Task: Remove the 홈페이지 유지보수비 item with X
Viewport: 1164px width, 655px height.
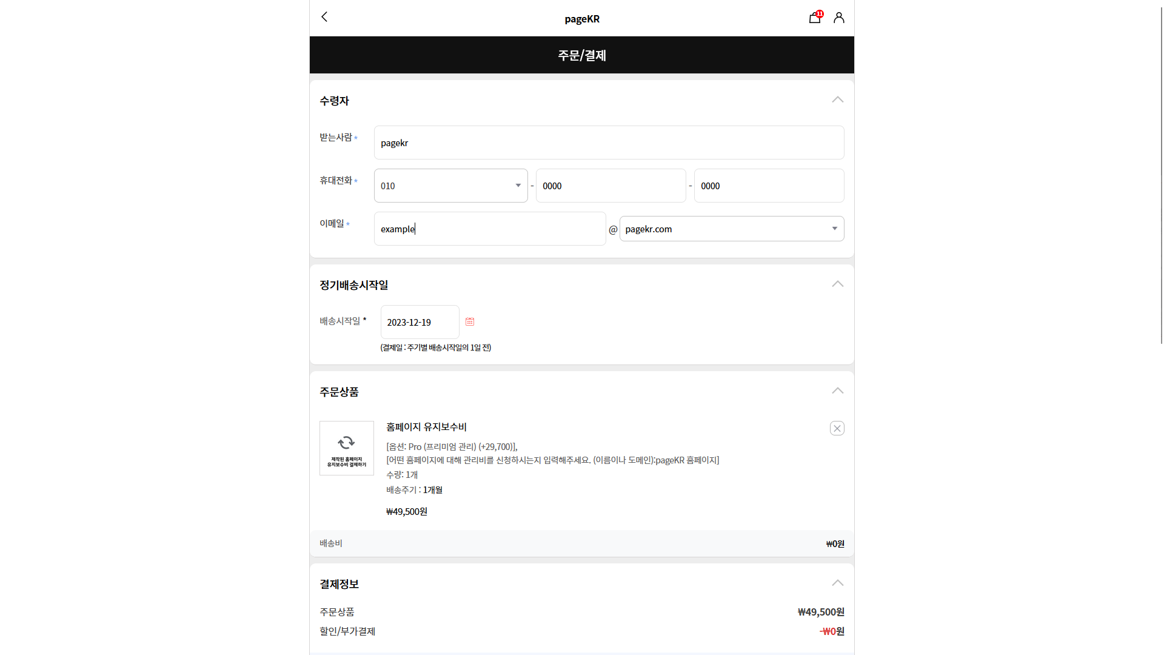Action: [x=837, y=429]
